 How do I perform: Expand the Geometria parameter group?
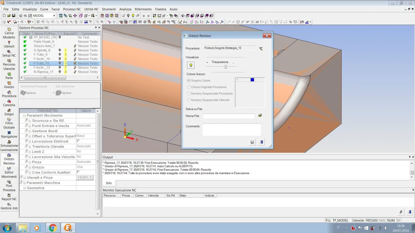(x=24, y=188)
